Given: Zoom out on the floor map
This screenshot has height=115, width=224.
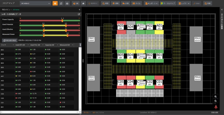Looking at the screenshot, I should (x=216, y=101).
